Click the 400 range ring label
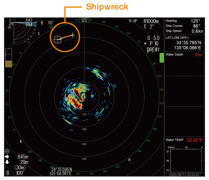Viewport: 209px width, 180px height. pos(84,129)
